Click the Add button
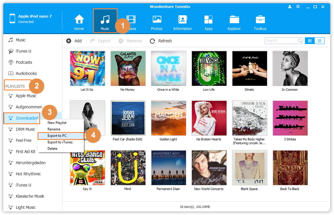 [74, 41]
